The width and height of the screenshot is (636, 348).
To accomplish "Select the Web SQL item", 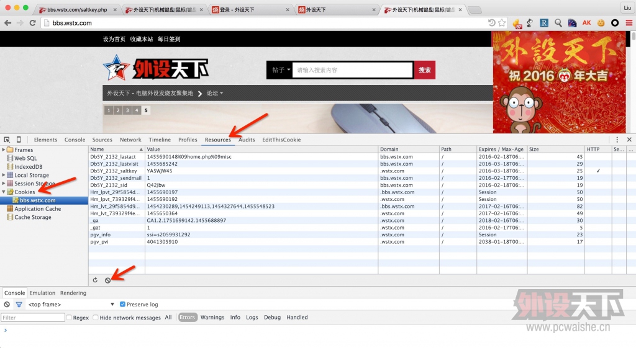I will [25, 158].
